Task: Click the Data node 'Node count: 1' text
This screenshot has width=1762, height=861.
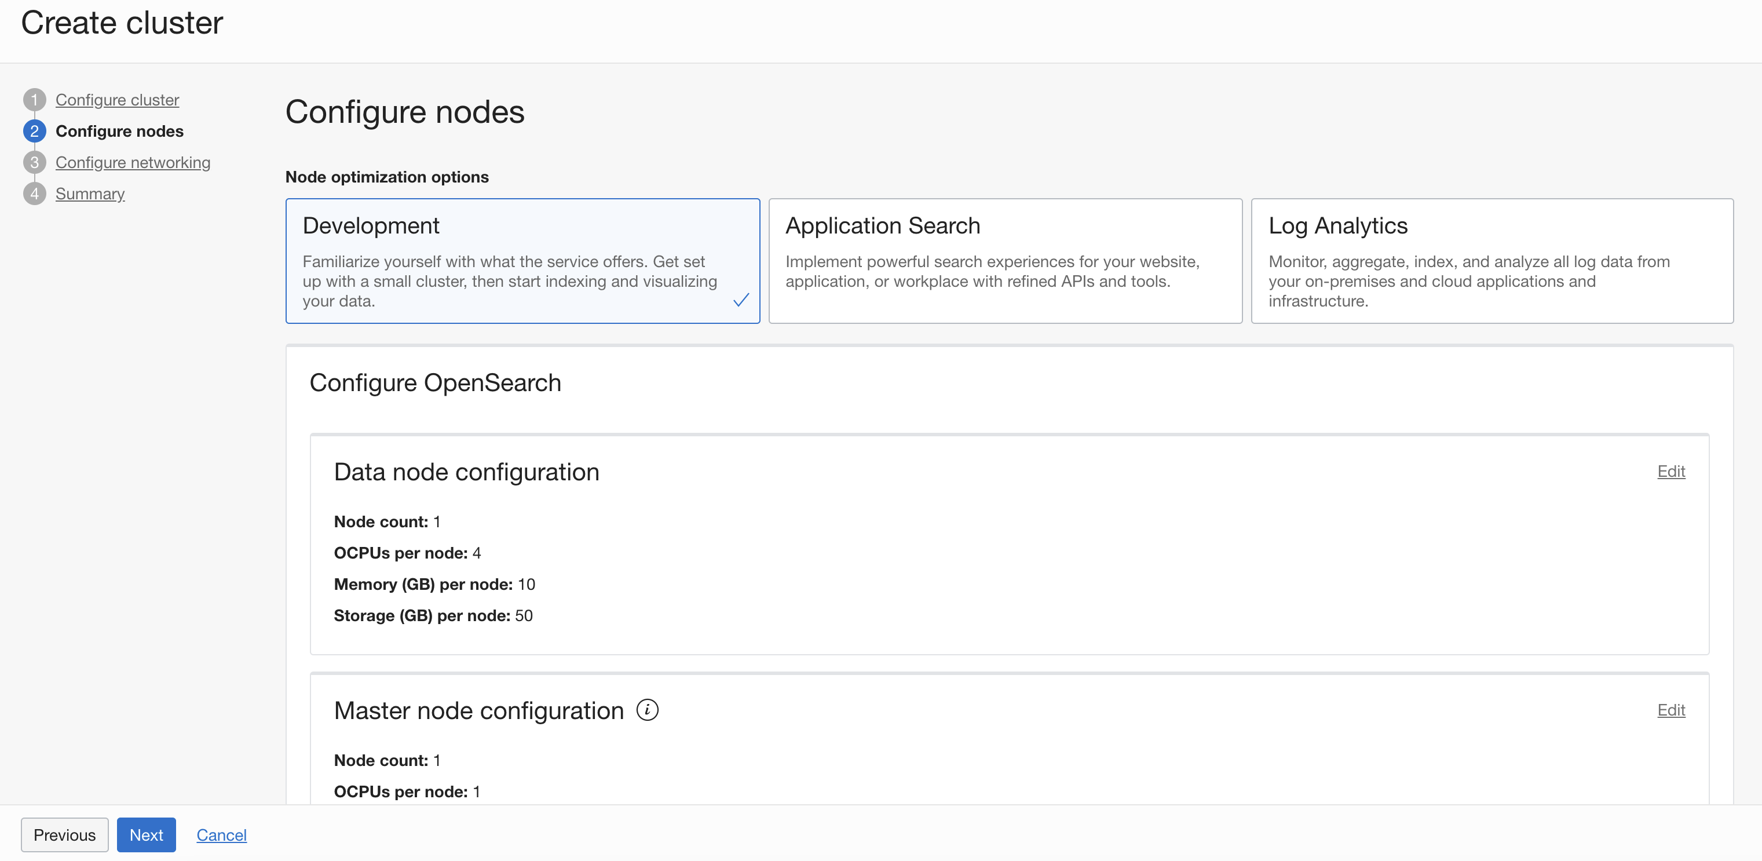Action: point(387,521)
